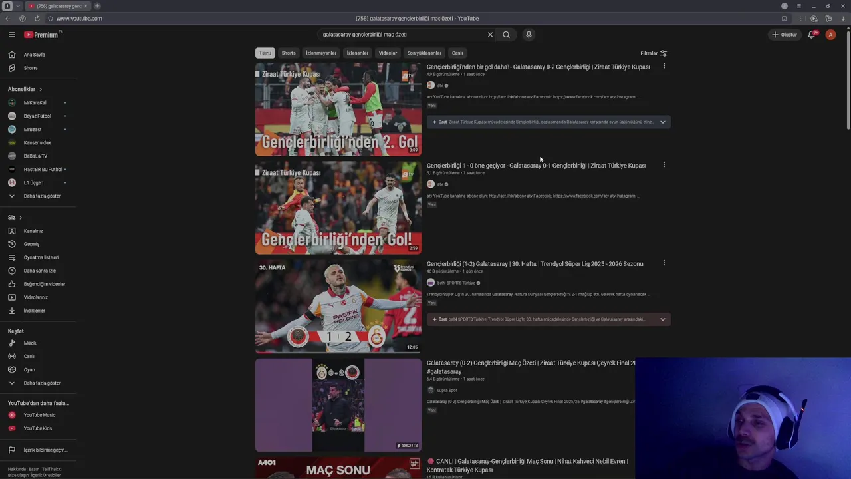Viewport: 851px width, 479px height.
Task: Open browser tab list dropdown arrow
Action: 18,6
